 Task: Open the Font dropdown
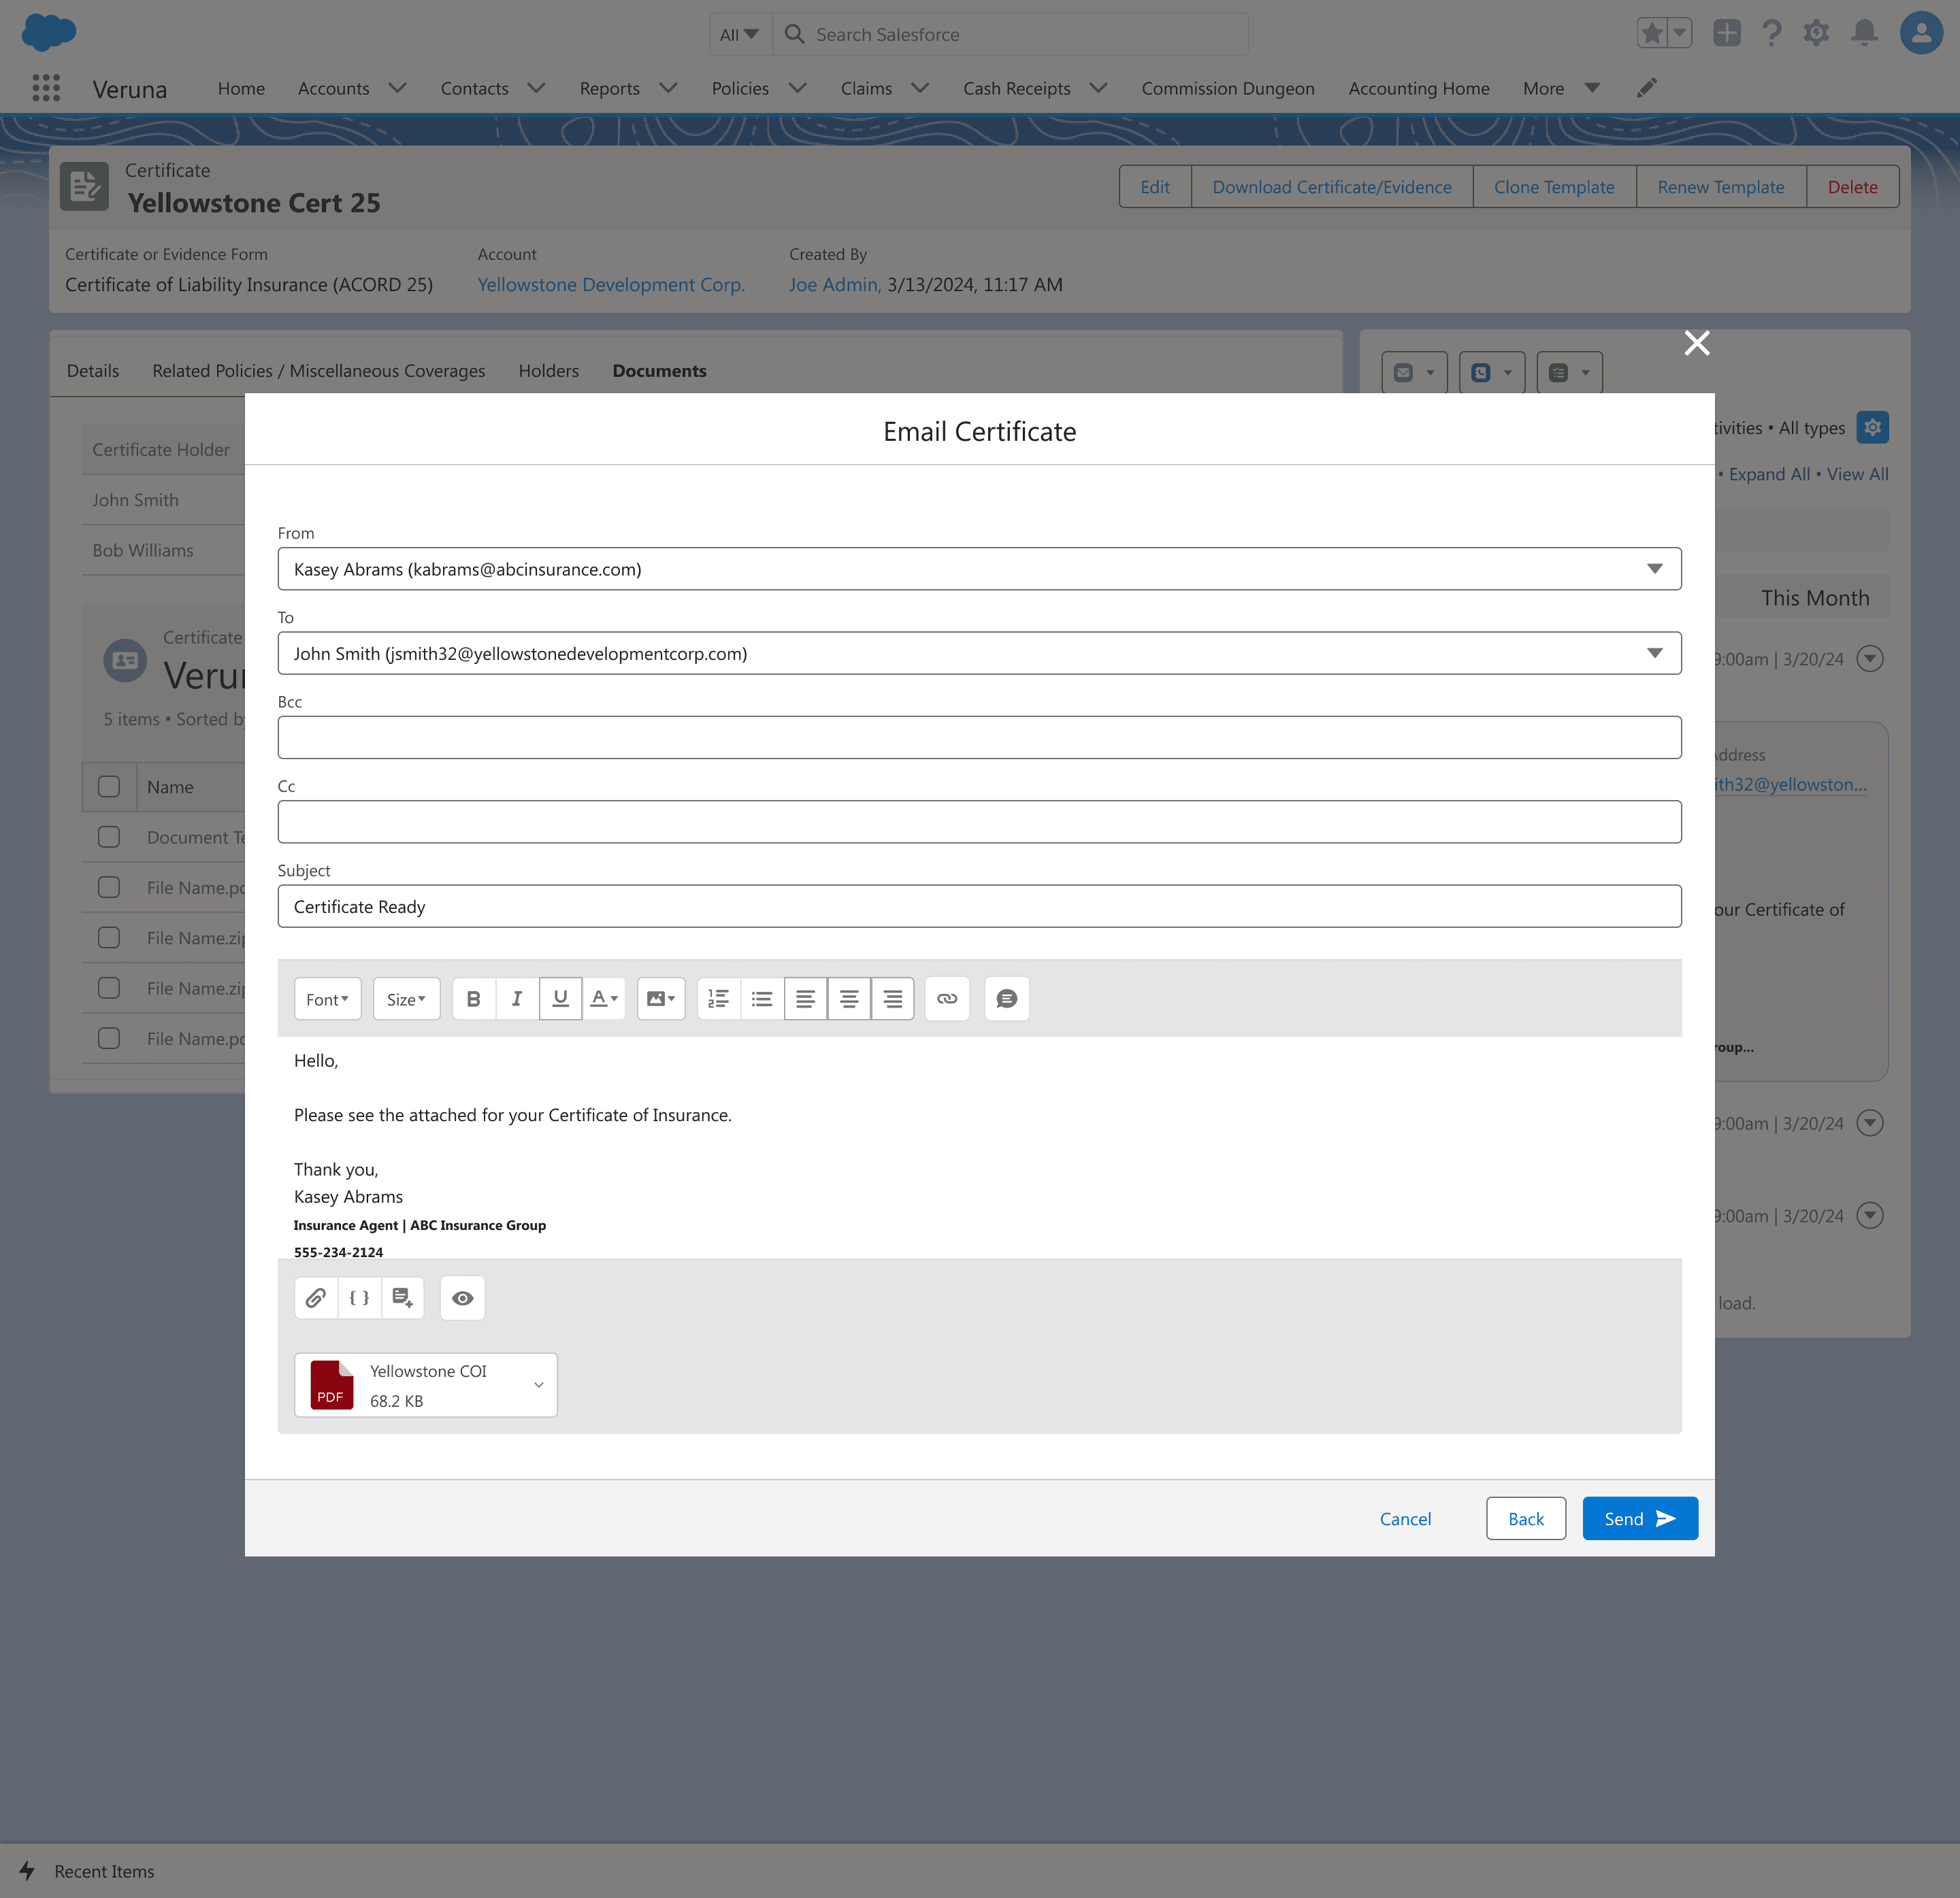328,999
